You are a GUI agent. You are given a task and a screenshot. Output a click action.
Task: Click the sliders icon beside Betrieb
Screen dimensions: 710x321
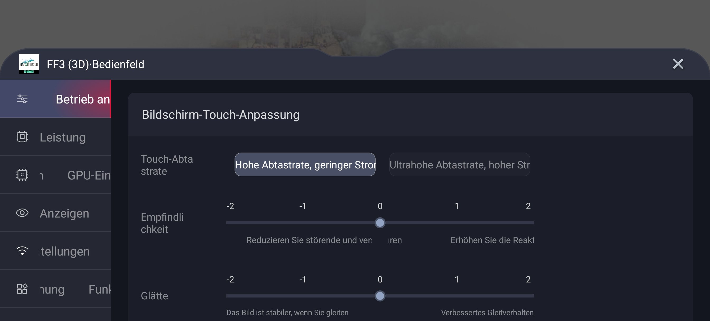[22, 99]
